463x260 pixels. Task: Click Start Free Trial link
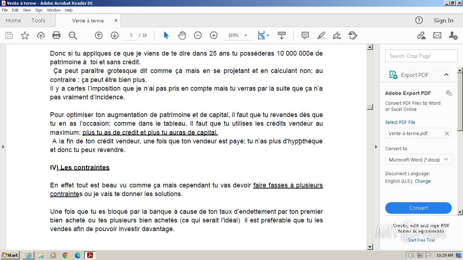[x=421, y=240]
